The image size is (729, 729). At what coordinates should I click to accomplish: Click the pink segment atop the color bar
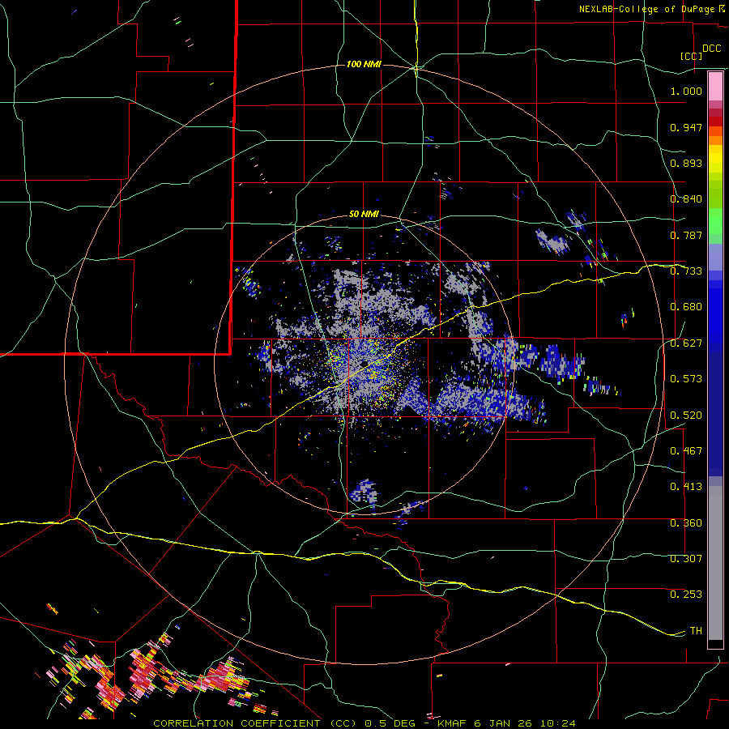coord(715,86)
